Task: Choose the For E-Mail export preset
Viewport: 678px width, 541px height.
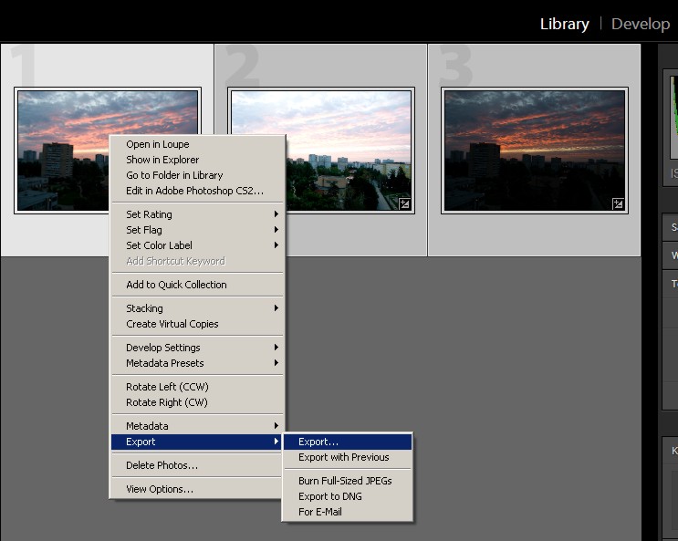Action: click(319, 512)
